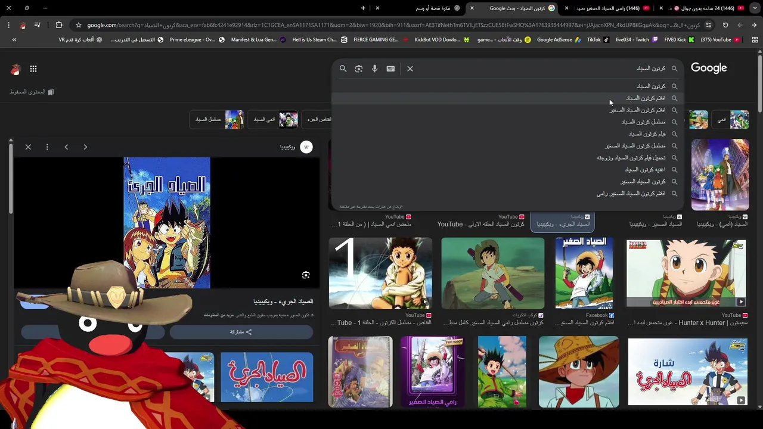
Task: Search inside the previewed image with Lens
Action: [x=306, y=275]
